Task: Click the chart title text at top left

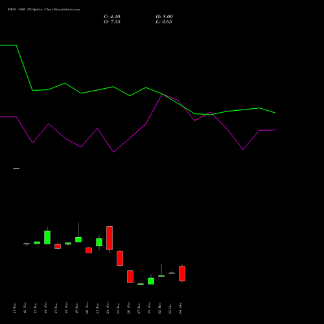Action: pyautogui.click(x=44, y=10)
